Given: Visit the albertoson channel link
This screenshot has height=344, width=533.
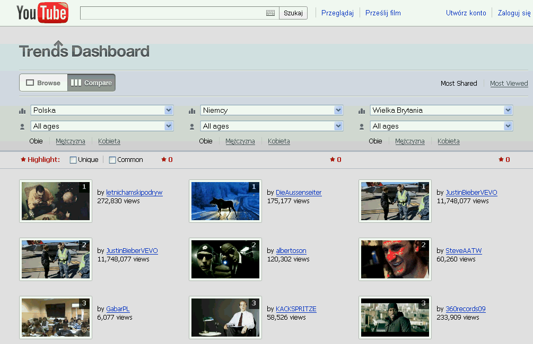Looking at the screenshot, I should point(291,251).
